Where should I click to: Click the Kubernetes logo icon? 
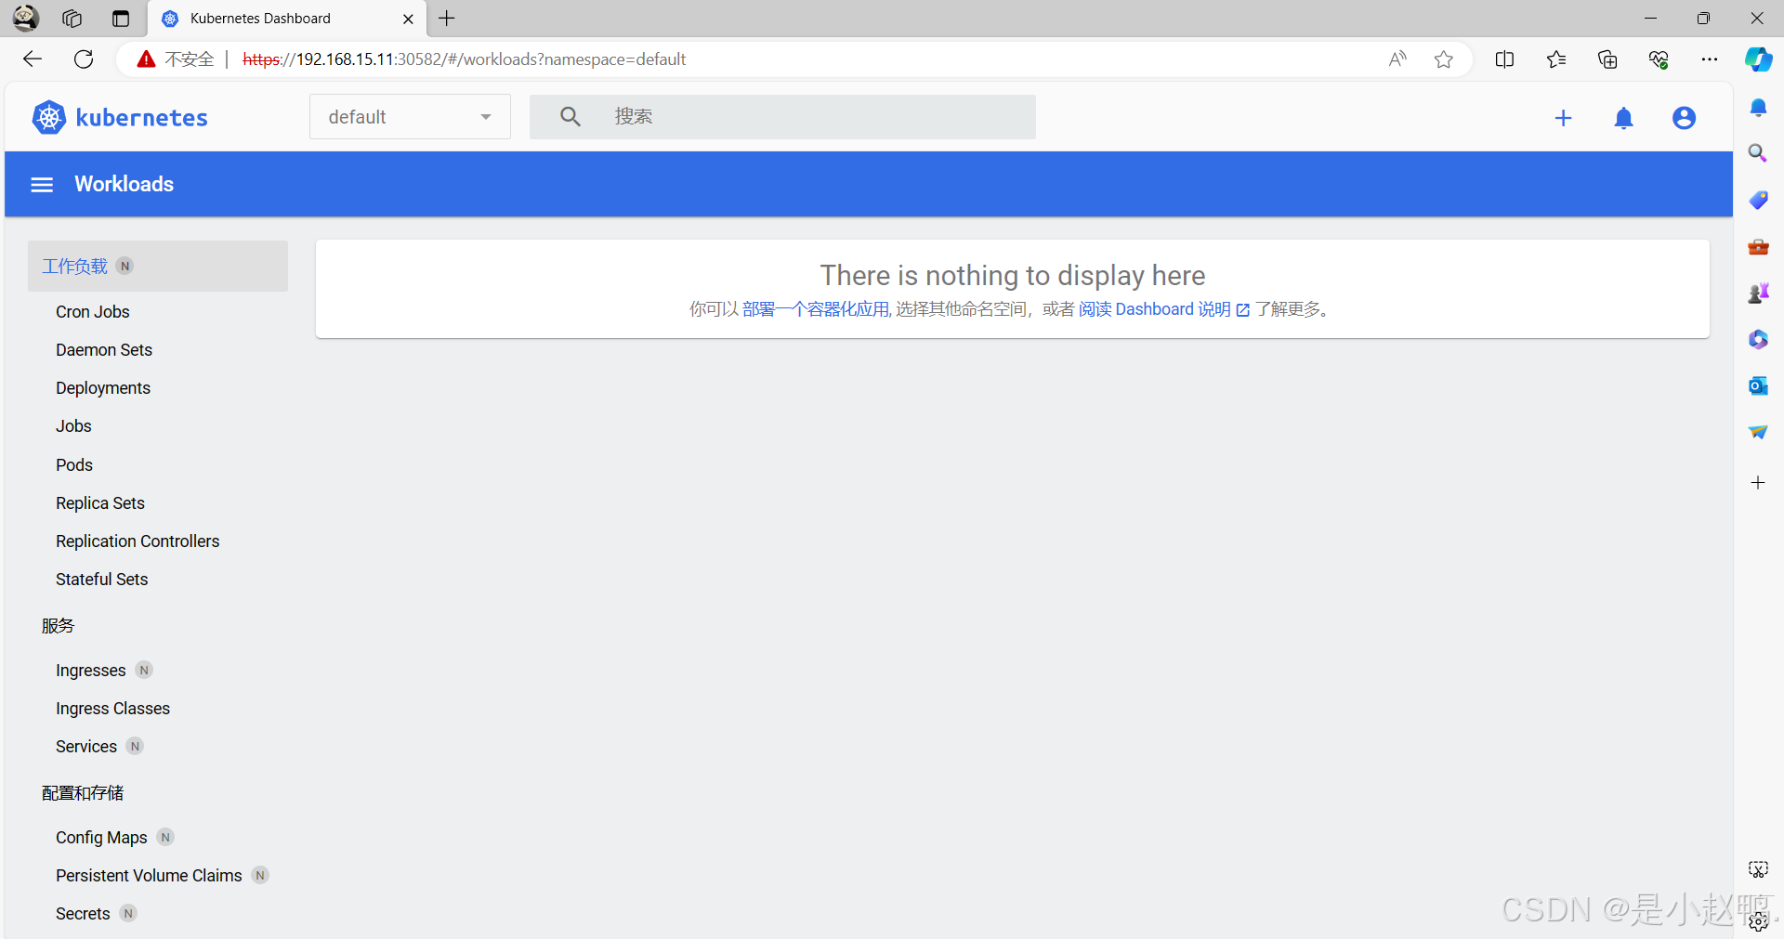pos(48,117)
